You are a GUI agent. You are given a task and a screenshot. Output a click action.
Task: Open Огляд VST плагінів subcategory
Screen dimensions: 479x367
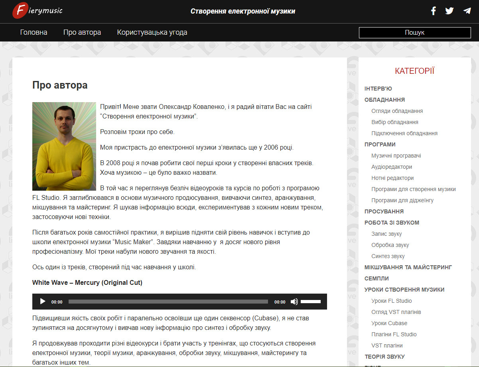pos(396,312)
